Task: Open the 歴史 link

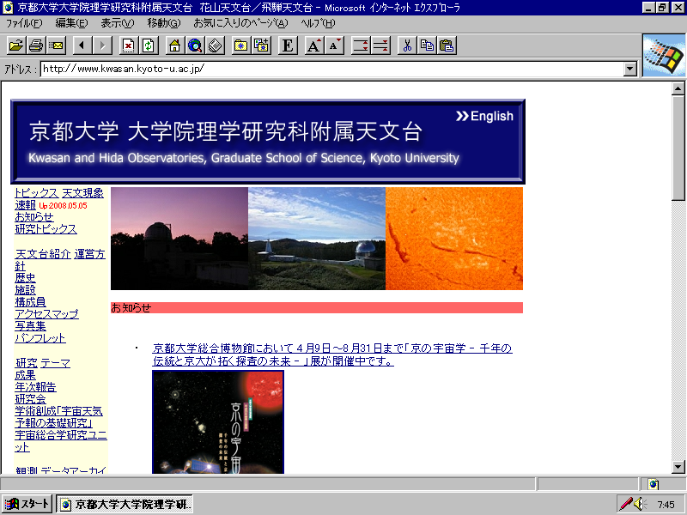Action: [x=25, y=278]
